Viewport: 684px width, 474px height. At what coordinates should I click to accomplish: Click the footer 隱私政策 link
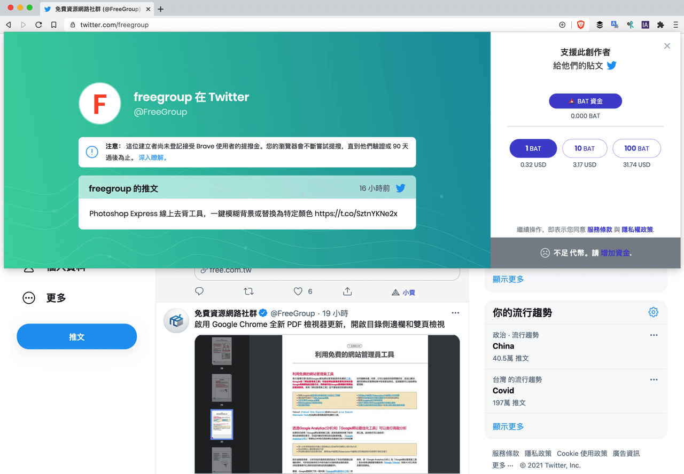coord(538,453)
